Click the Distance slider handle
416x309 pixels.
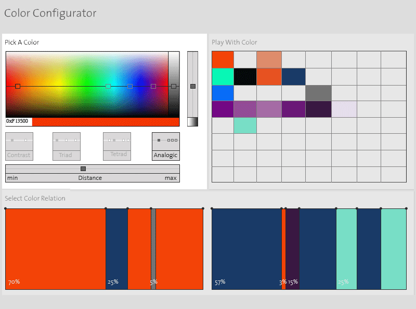tap(83, 169)
